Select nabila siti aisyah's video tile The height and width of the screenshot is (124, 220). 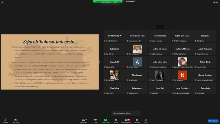click(160, 49)
